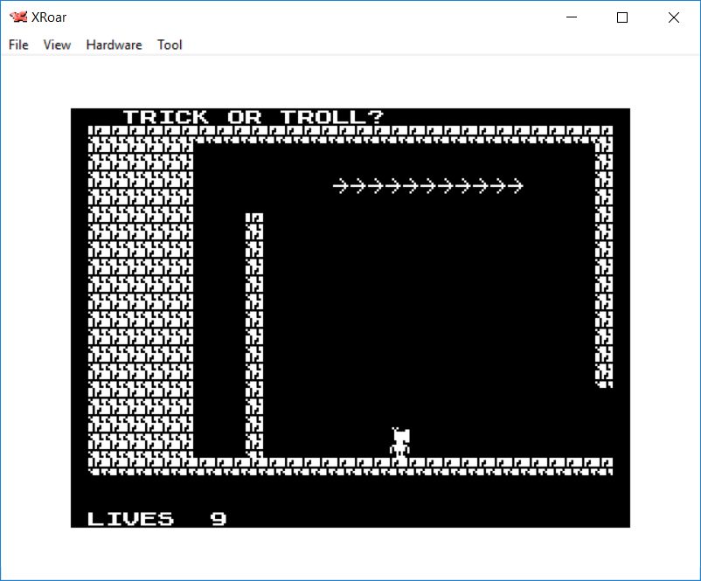Click the last arrow in the arrow row
This screenshot has height=581, width=701.
click(x=516, y=186)
